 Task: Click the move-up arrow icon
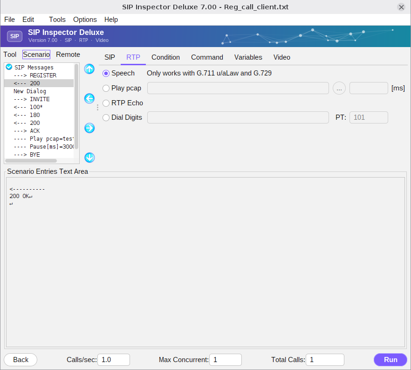pos(89,69)
